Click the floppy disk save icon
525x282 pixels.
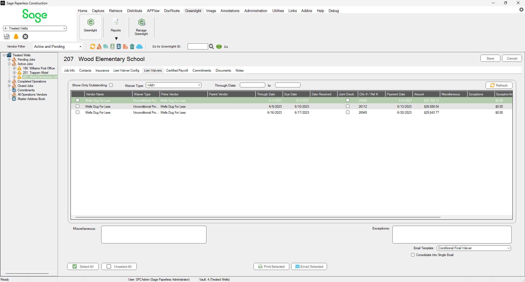pos(7,37)
